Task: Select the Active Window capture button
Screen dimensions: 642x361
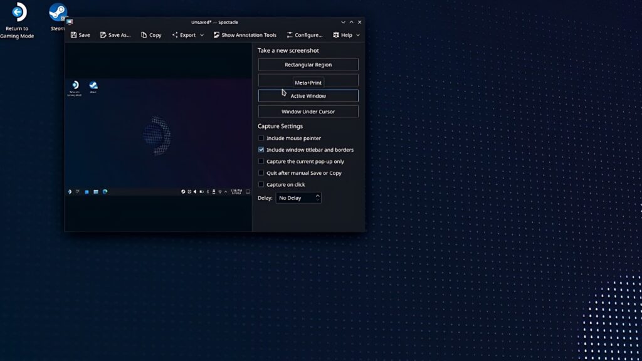Action: coord(307,95)
